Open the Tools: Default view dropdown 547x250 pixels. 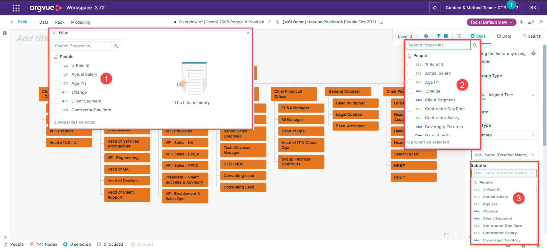pyautogui.click(x=491, y=22)
